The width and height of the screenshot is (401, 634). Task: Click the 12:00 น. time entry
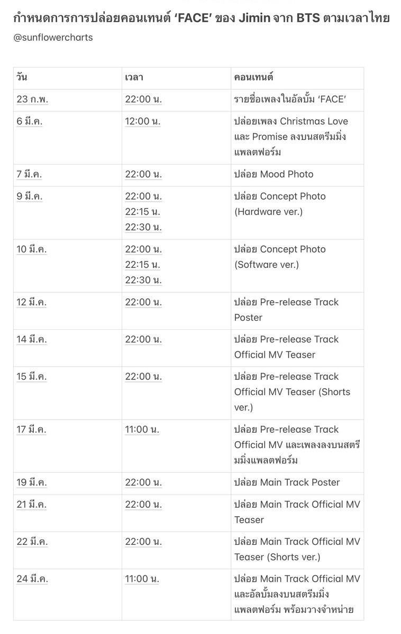pyautogui.click(x=143, y=122)
